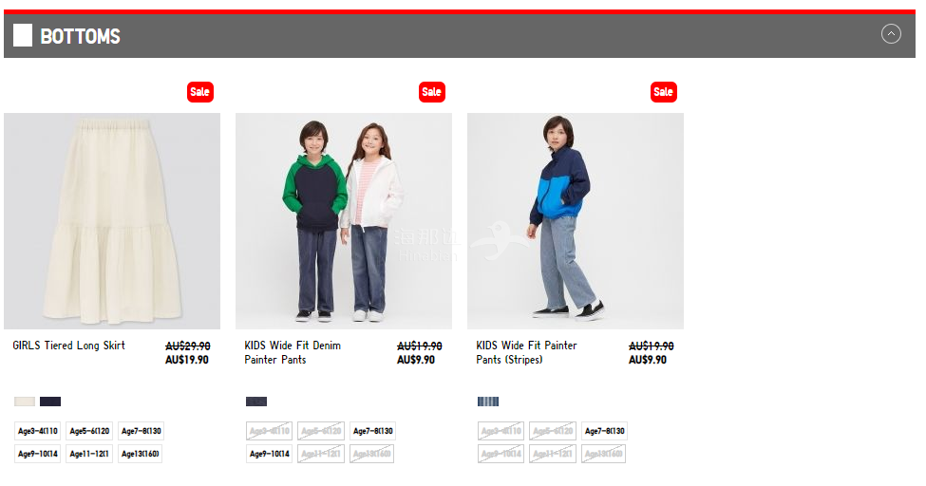Pick the striped swatch under Painter Pants (Stripes)

pyautogui.click(x=488, y=402)
